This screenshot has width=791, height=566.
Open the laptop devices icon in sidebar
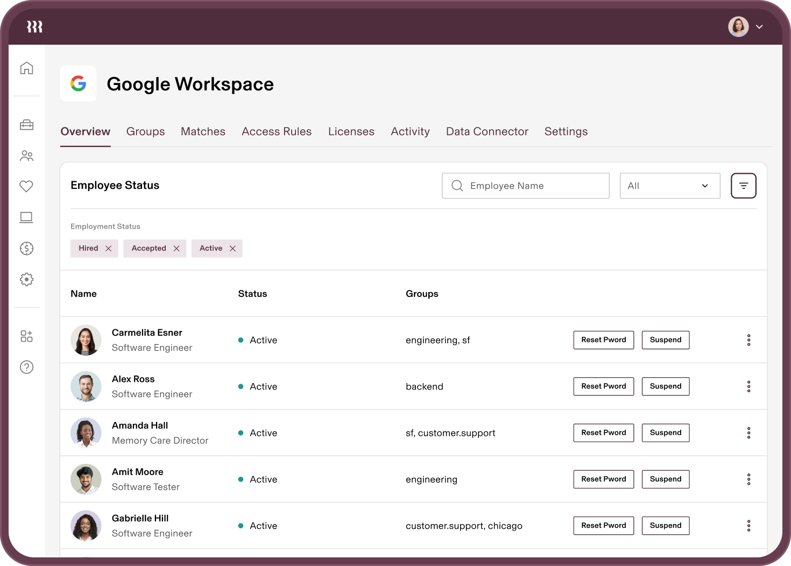click(x=26, y=217)
